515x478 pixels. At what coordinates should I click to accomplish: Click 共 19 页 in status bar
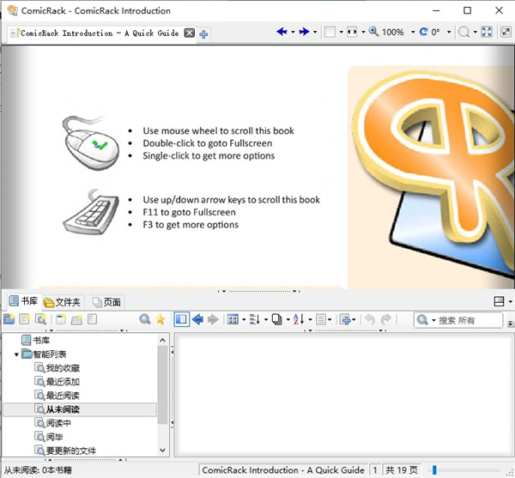pyautogui.click(x=402, y=470)
